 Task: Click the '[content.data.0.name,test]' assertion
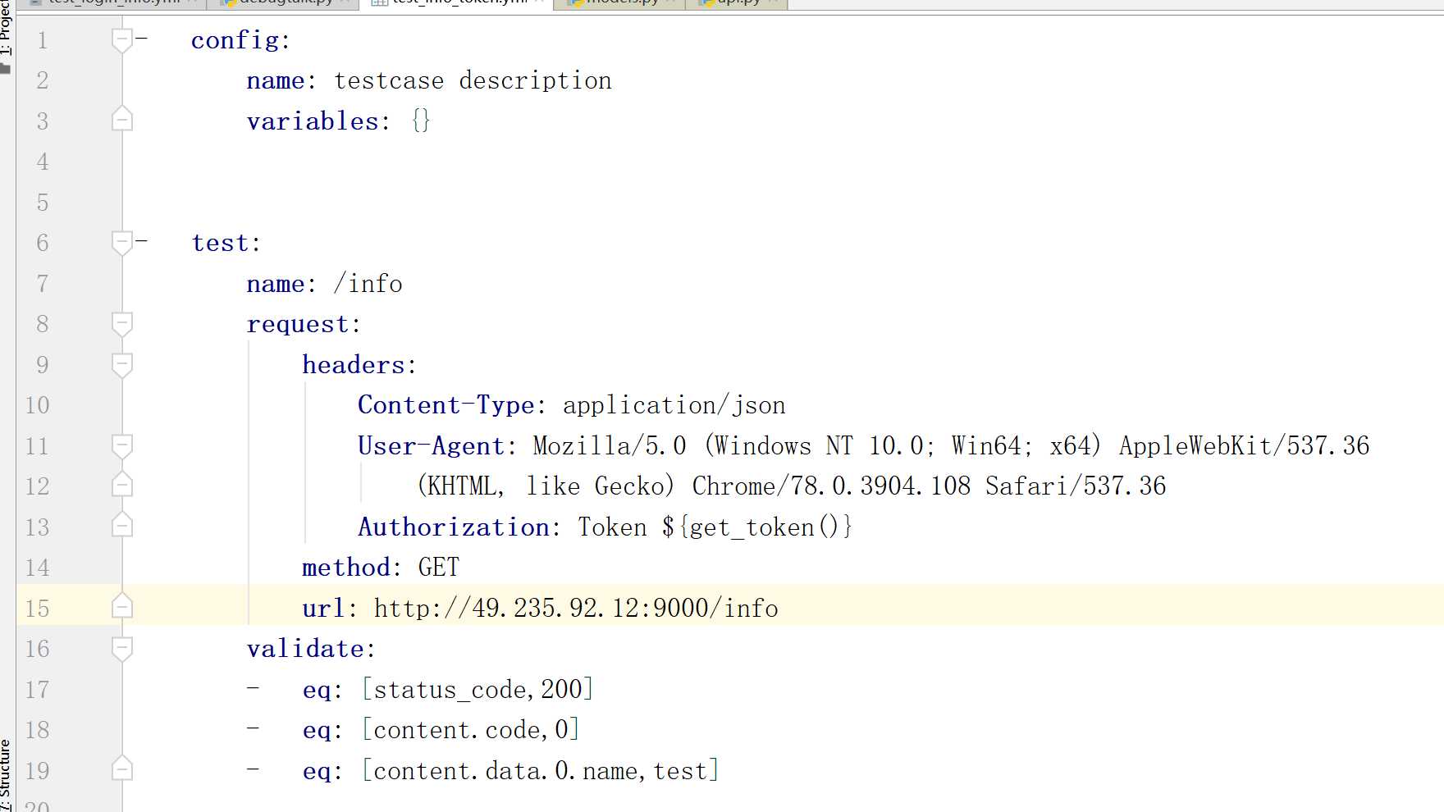(x=541, y=771)
